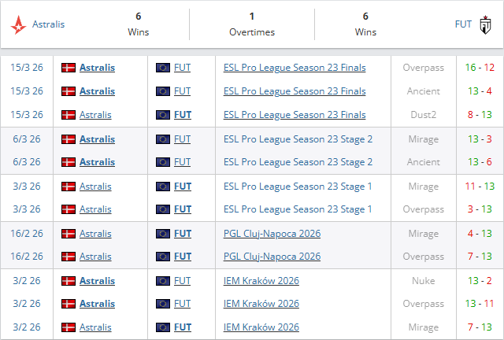Click the Denmark flag in the Overpass 16-12 row
Screen dimensions: 504x340
[69, 68]
